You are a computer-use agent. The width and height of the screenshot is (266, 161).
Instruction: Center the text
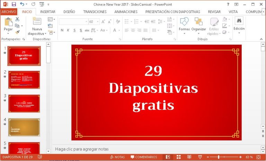pos(133,30)
